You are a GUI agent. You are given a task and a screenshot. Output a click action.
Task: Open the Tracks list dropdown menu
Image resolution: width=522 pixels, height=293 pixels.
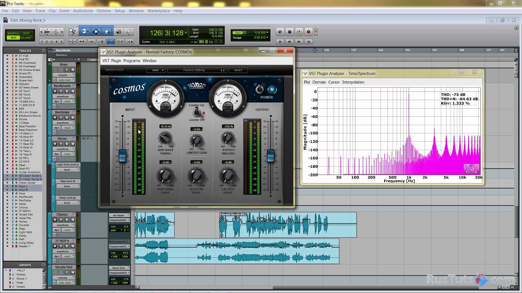click(44, 50)
